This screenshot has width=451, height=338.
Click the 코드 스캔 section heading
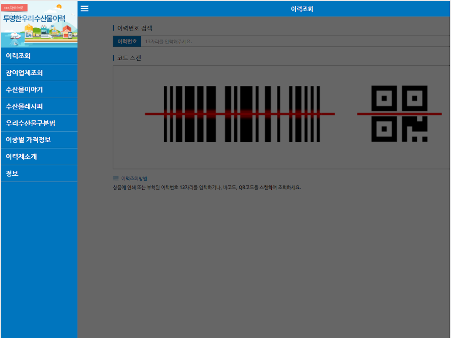click(x=129, y=58)
